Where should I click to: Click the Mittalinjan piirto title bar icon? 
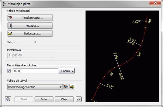[x=4, y=4]
